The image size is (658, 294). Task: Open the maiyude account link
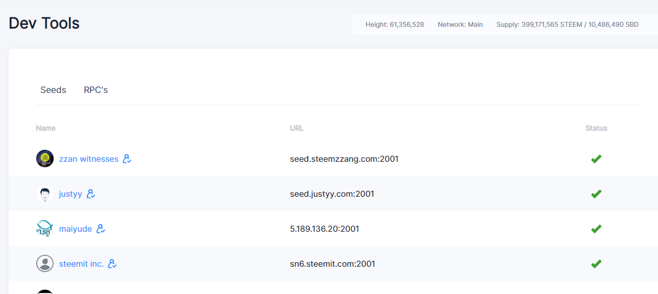point(76,229)
